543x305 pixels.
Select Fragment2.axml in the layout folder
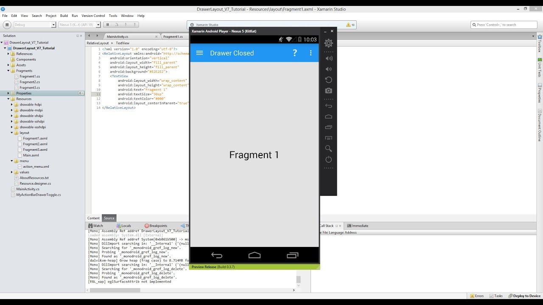tap(35, 144)
